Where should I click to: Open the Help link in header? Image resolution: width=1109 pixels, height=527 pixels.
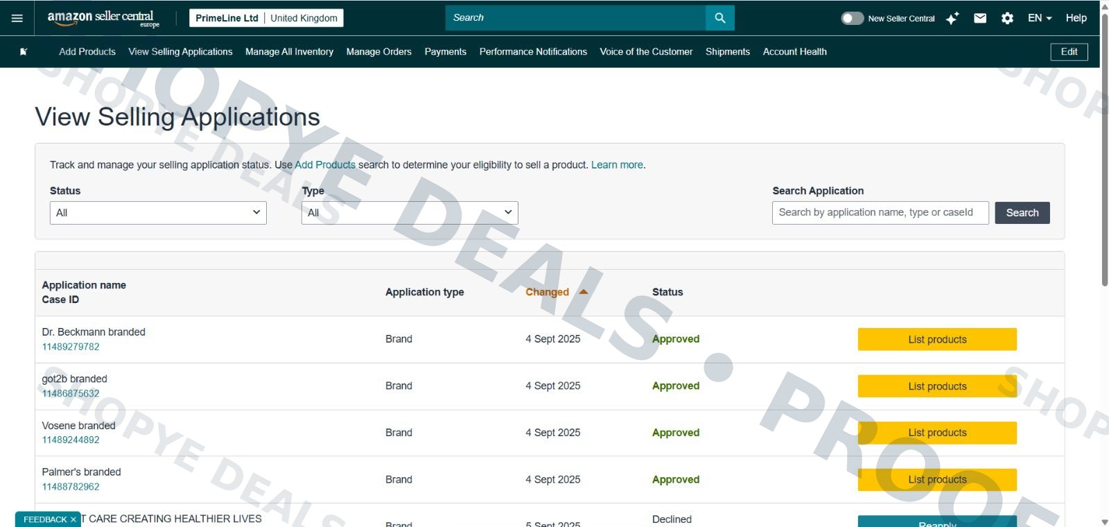(1076, 18)
